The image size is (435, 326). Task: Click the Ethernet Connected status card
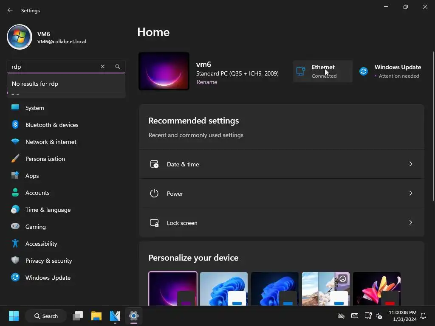[323, 71]
